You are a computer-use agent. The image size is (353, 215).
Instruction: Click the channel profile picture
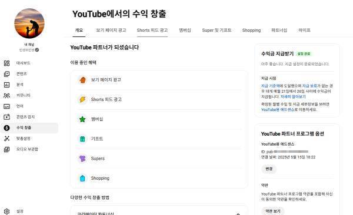(29, 23)
